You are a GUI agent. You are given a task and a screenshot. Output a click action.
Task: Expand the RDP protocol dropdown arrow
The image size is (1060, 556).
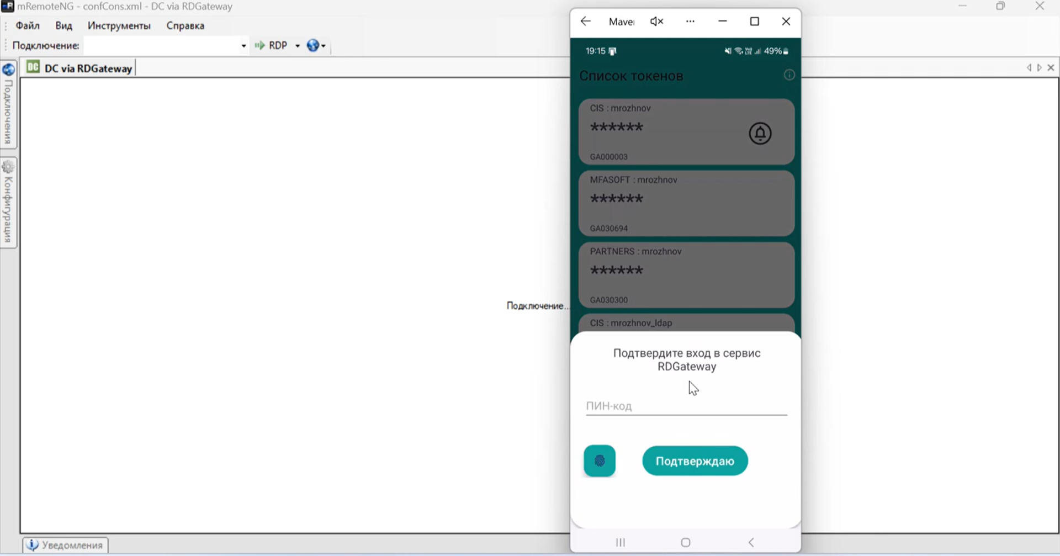coord(298,46)
